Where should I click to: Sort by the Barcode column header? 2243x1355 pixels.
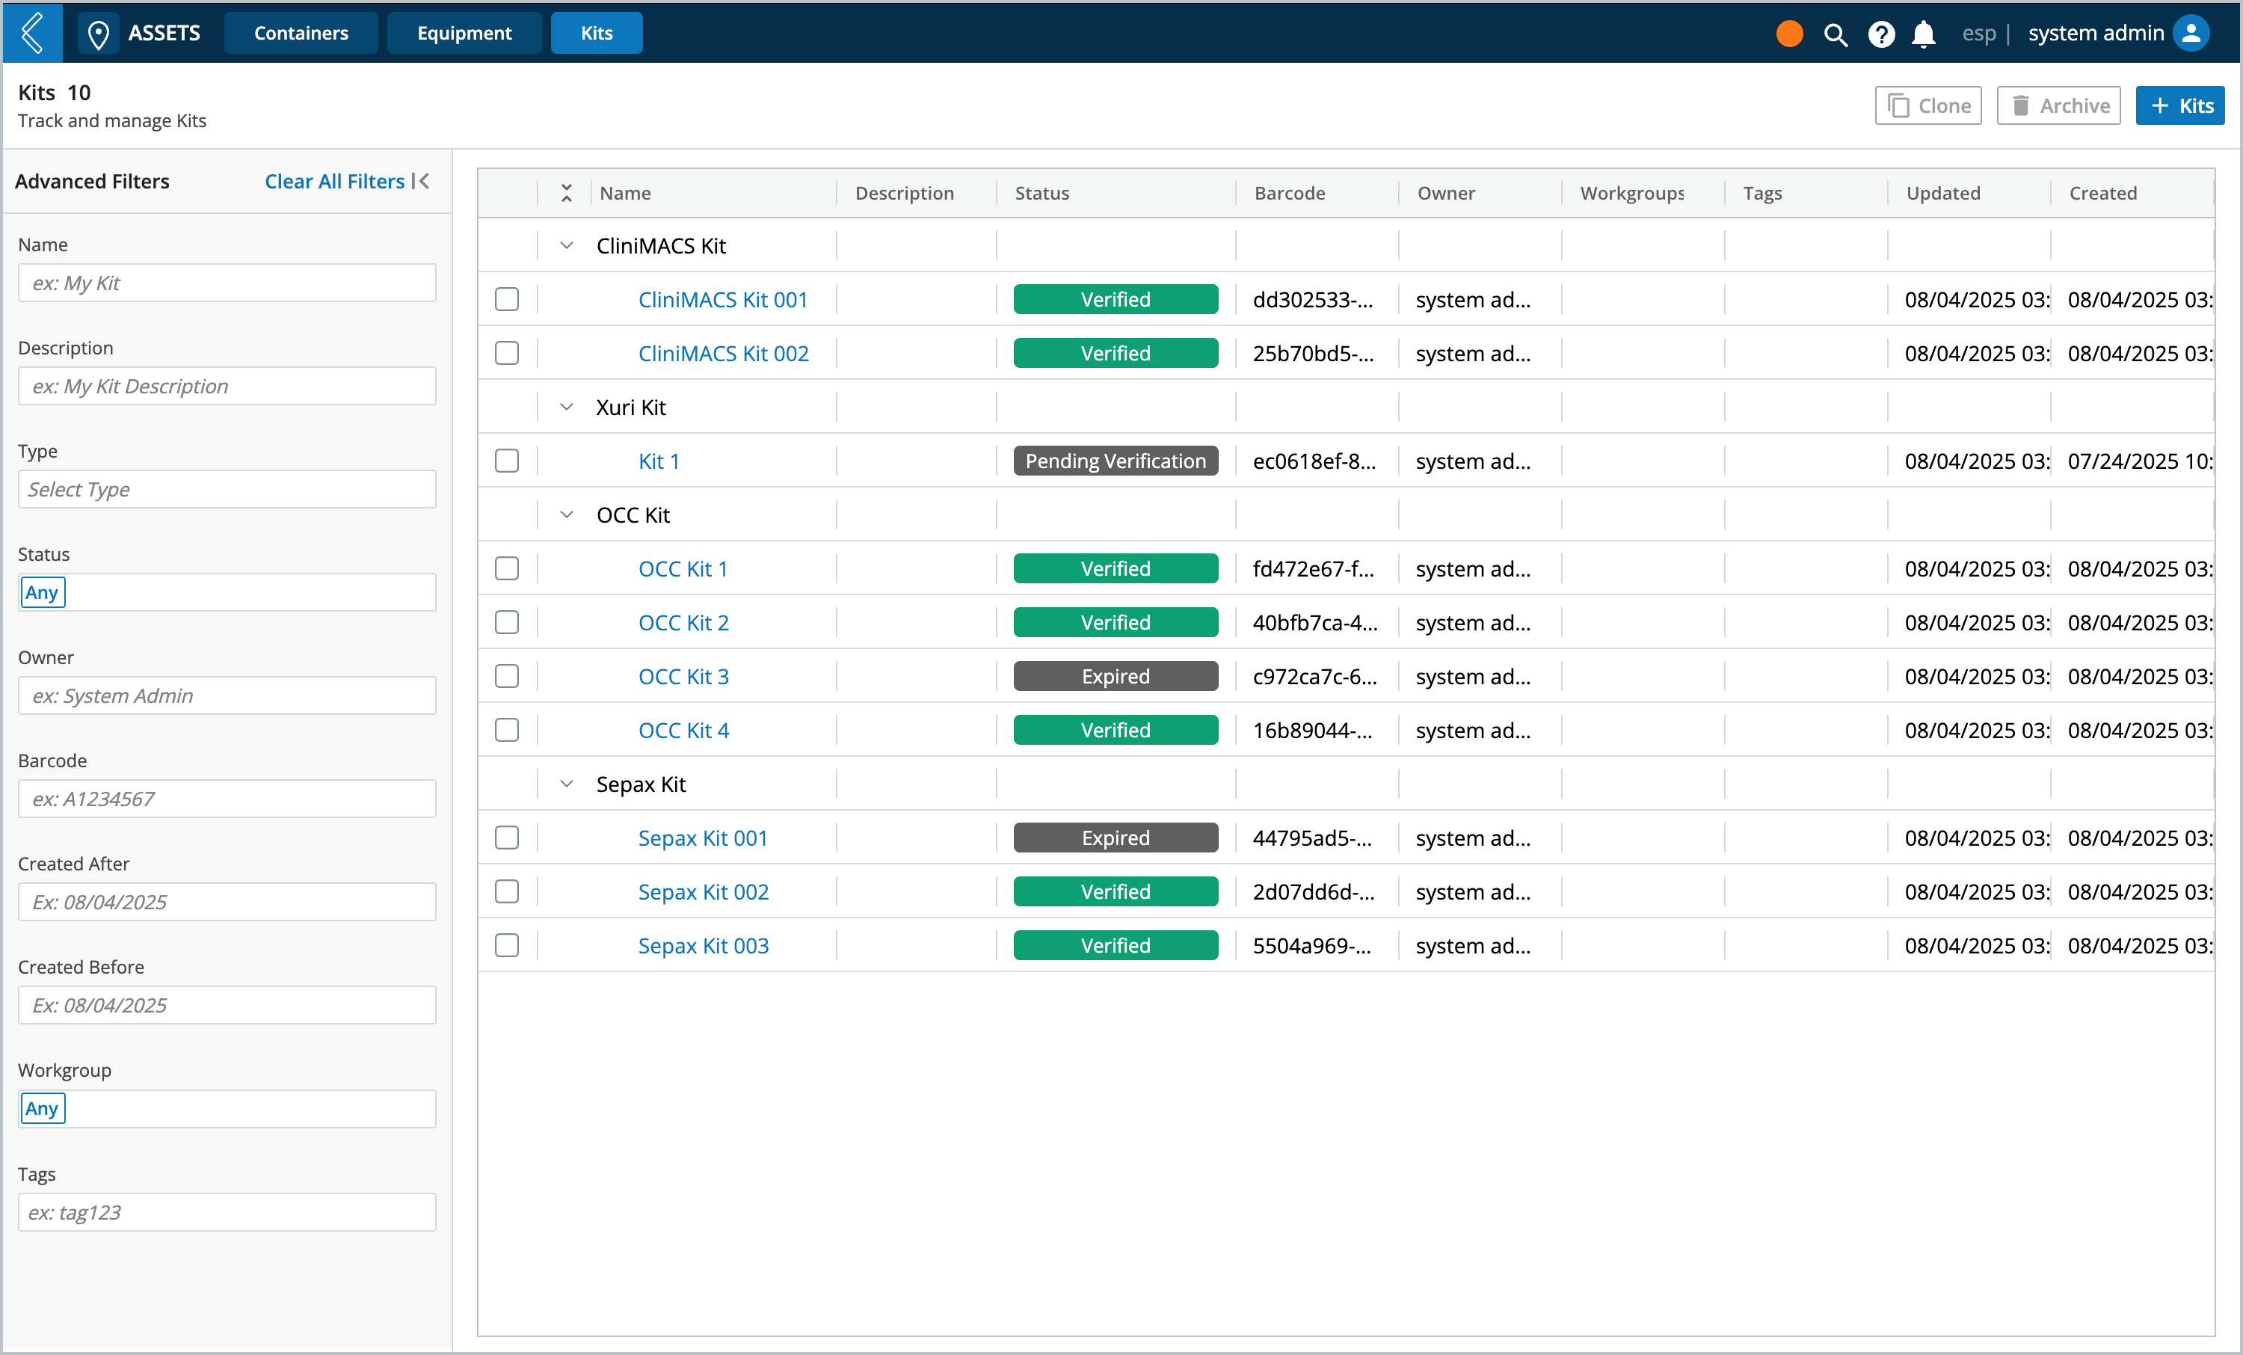point(1289,193)
